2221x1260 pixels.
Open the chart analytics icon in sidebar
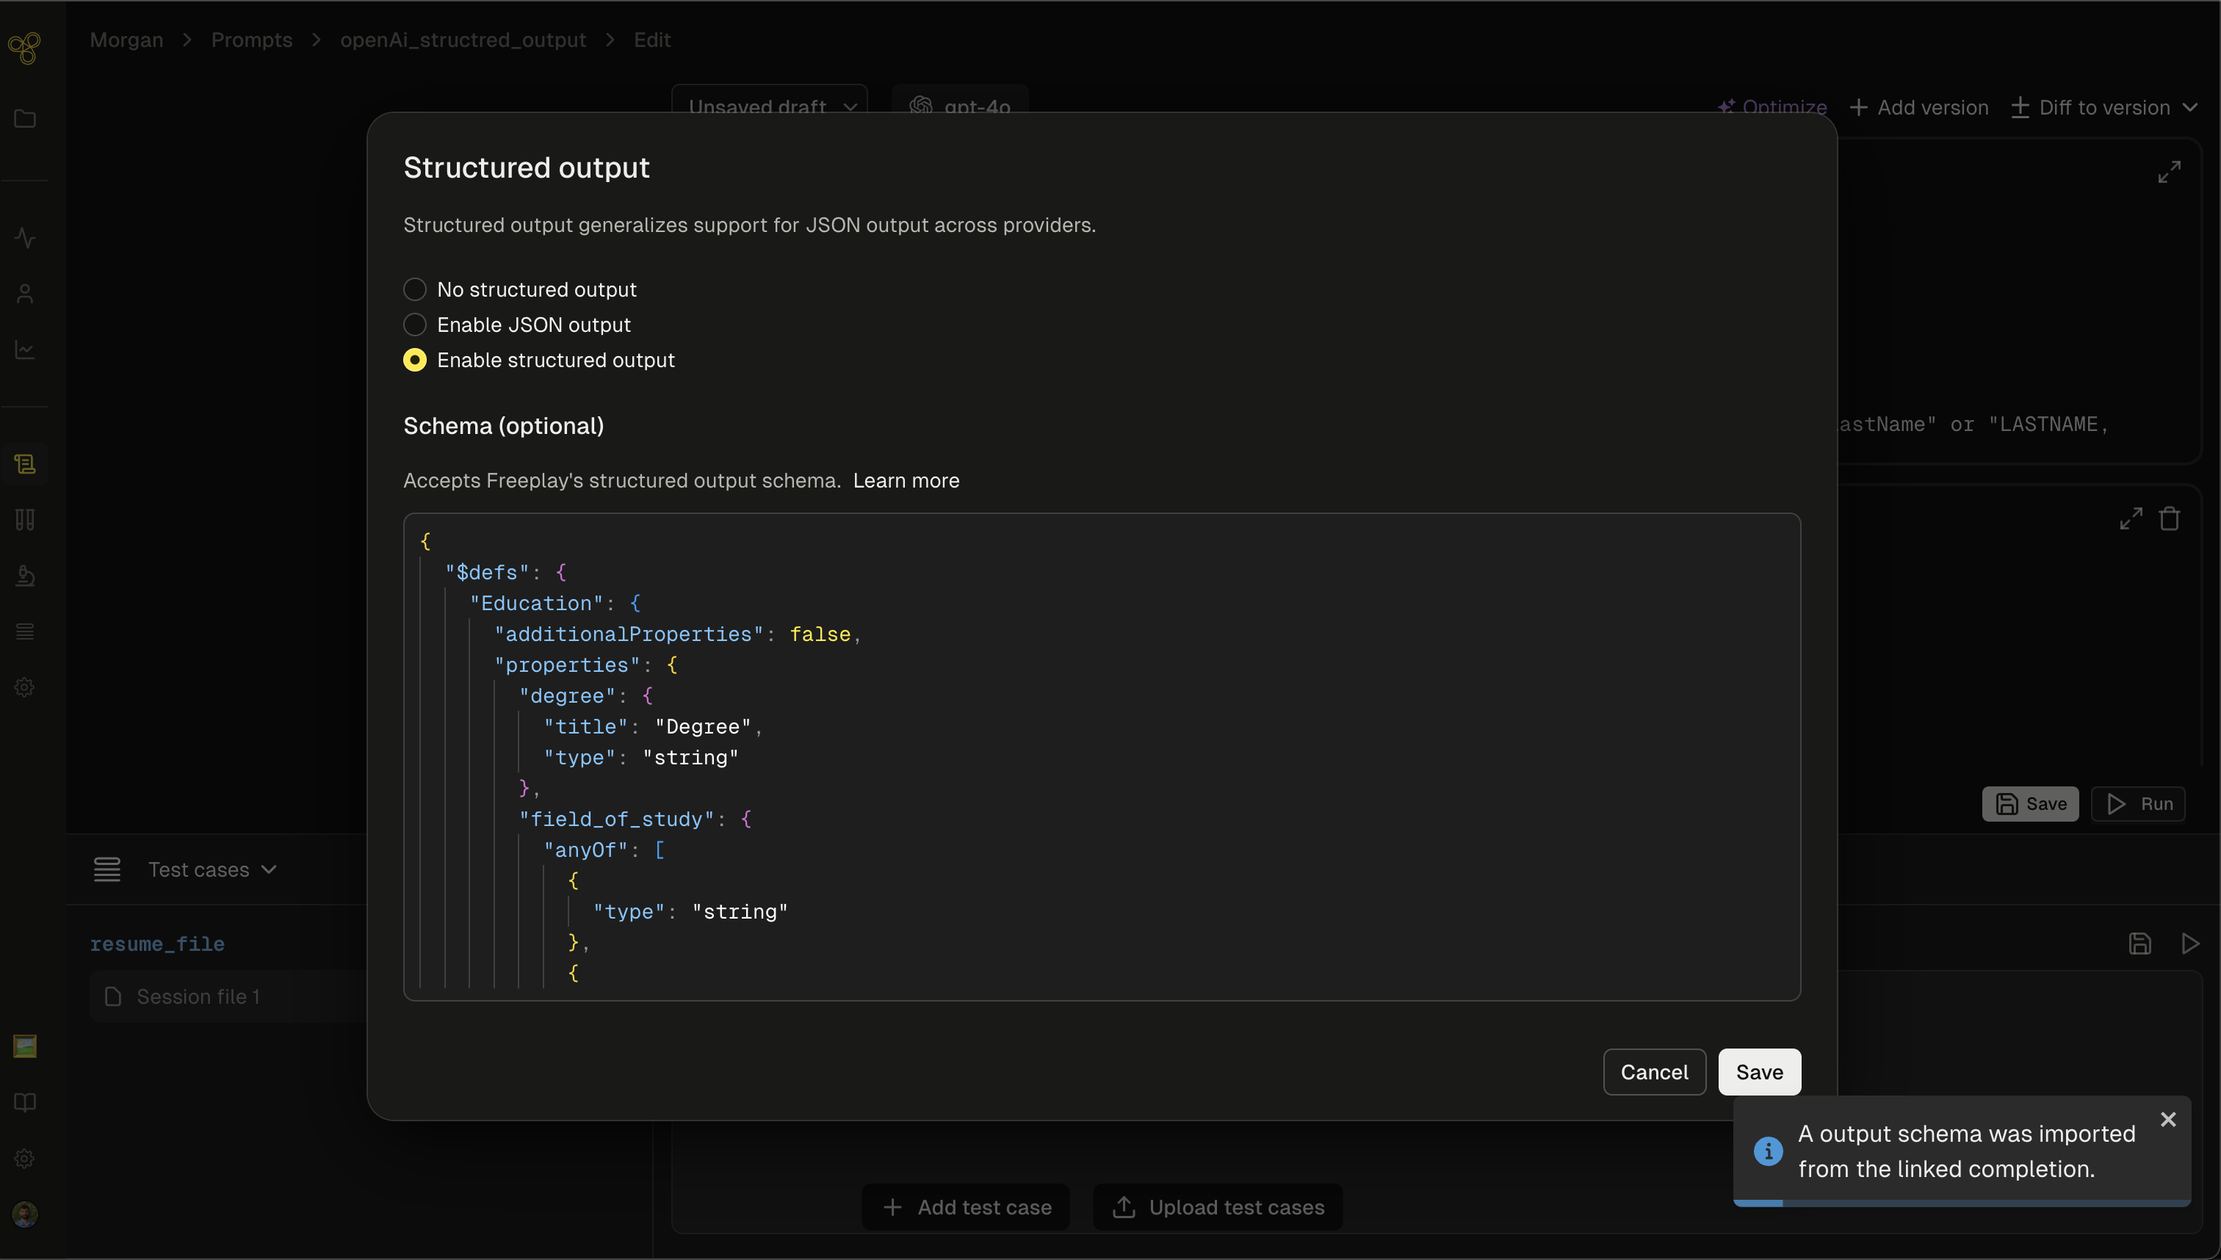click(25, 350)
